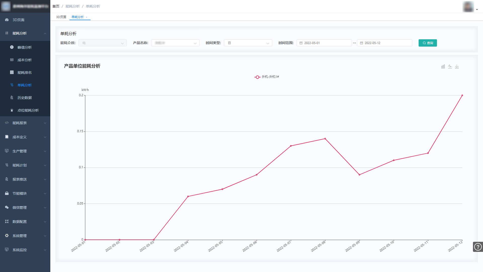Open the 能耗介质 dropdown
483x272 pixels.
tap(102, 43)
